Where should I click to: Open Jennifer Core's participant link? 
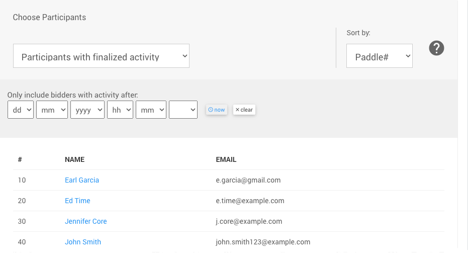point(86,221)
